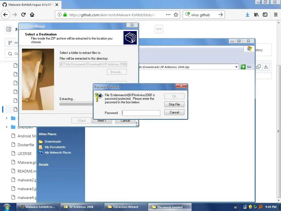Expand the 'unknown' folder chevron in GitHub tree
Screen dimensions: 281x211
click(7, 127)
